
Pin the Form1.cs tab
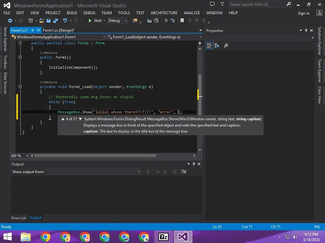(x=33, y=30)
